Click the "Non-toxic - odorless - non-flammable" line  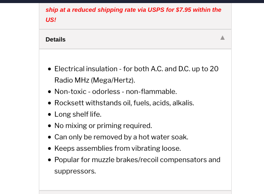pos(116,91)
